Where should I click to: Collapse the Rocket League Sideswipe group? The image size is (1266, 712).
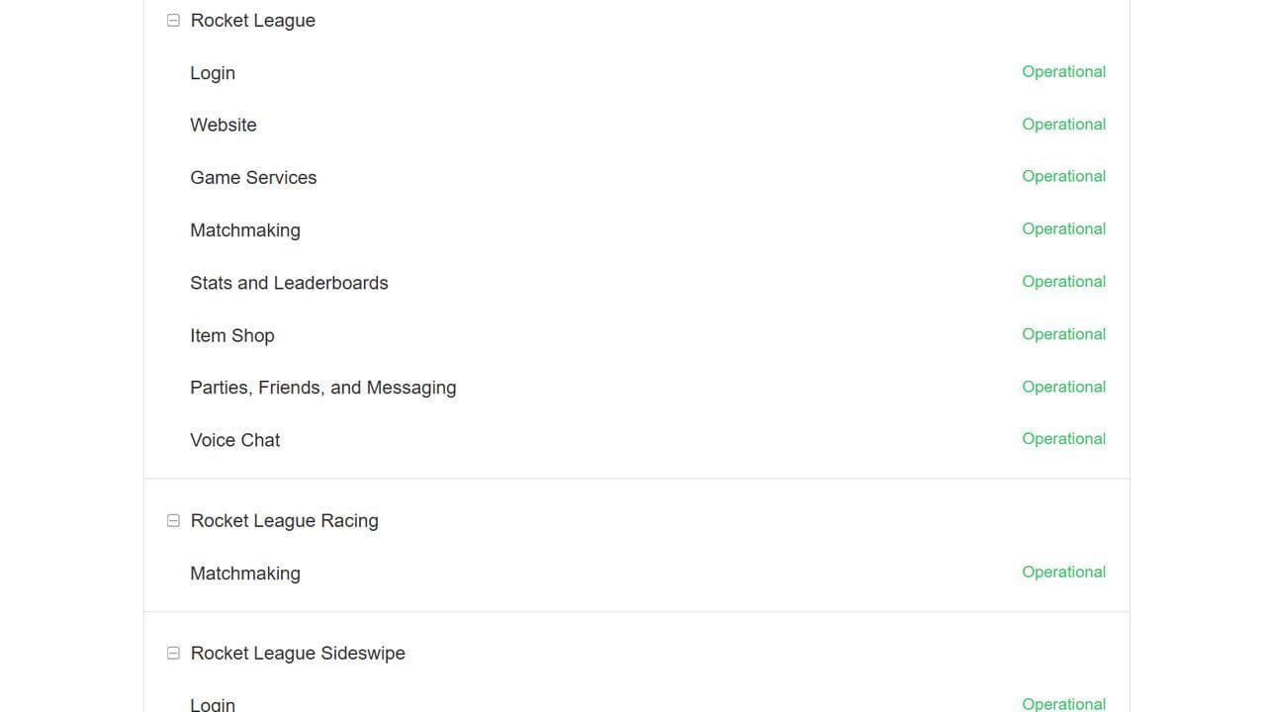click(x=173, y=654)
